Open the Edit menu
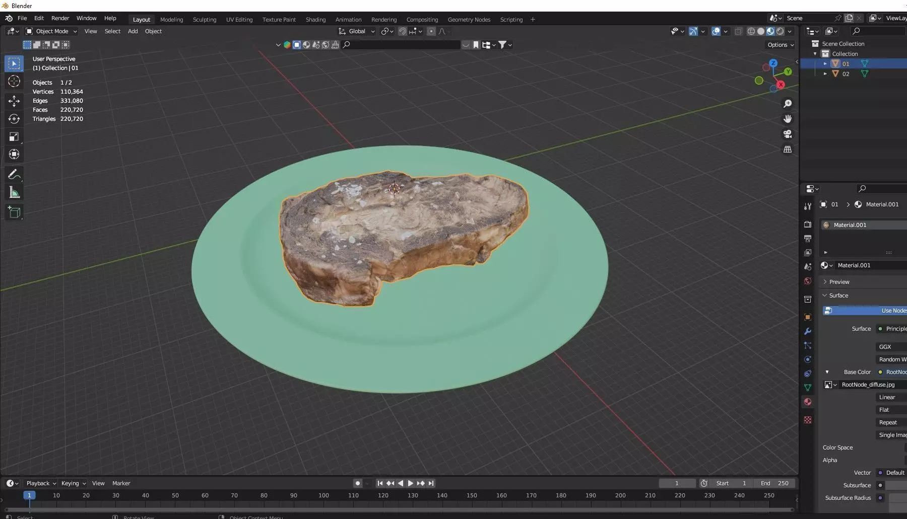This screenshot has height=519, width=907. click(39, 18)
